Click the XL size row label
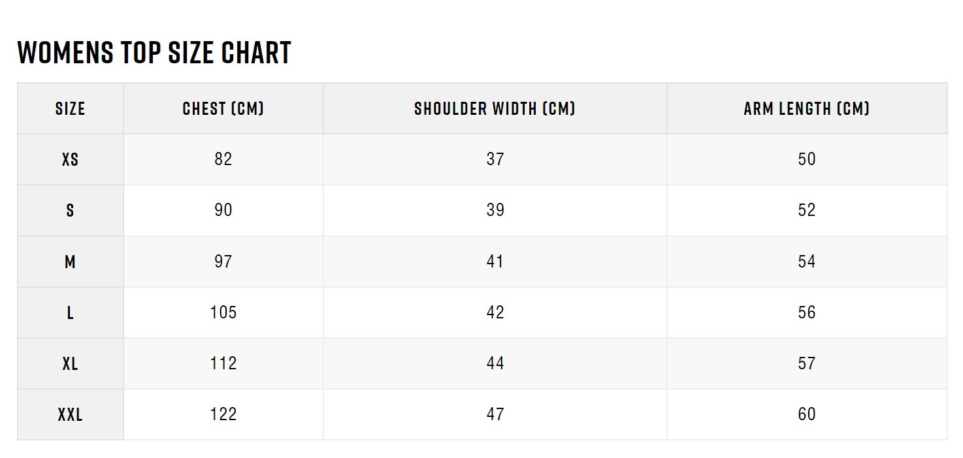 (71, 363)
